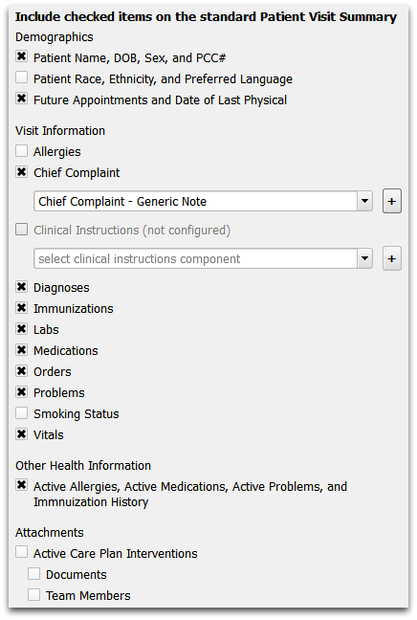The height and width of the screenshot is (620, 417).
Task: Enable the Documents attachment checkbox
Action: coord(34,573)
